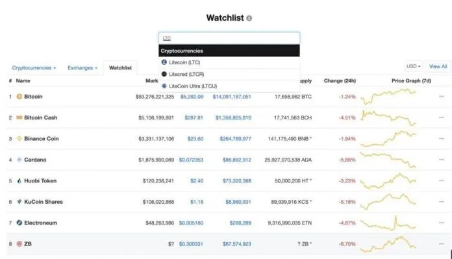Open the three-dot menu for Bitcoin row
Image resolution: width=452 pixels, height=259 pixels.
pos(442,97)
